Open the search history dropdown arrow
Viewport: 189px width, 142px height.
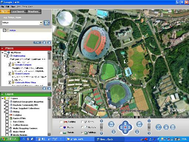pos(41,23)
